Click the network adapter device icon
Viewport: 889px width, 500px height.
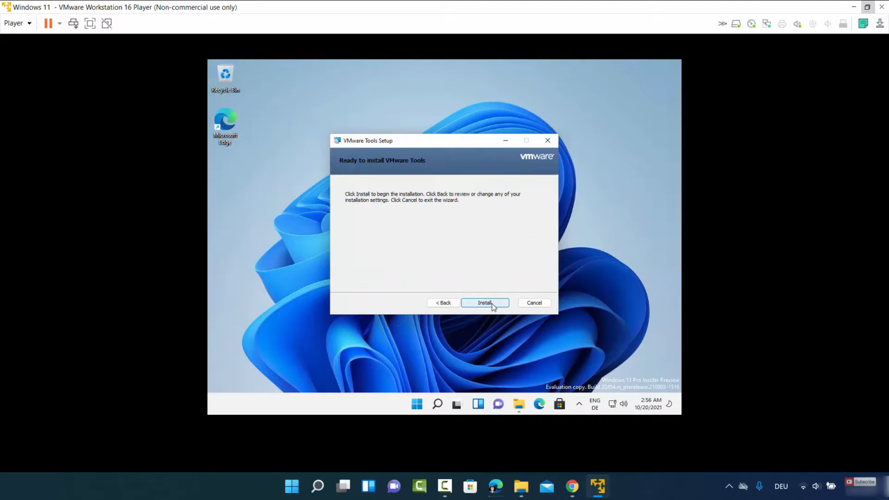coord(767,24)
